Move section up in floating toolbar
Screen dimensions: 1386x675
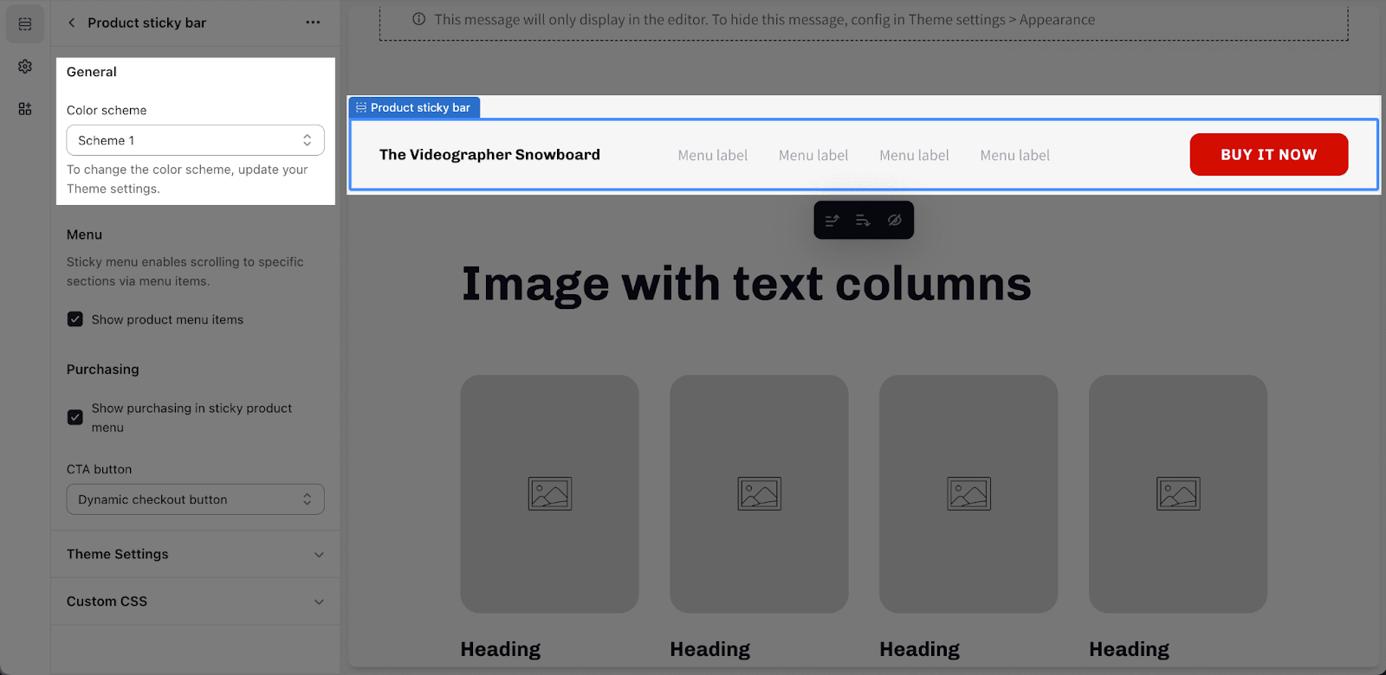point(832,221)
